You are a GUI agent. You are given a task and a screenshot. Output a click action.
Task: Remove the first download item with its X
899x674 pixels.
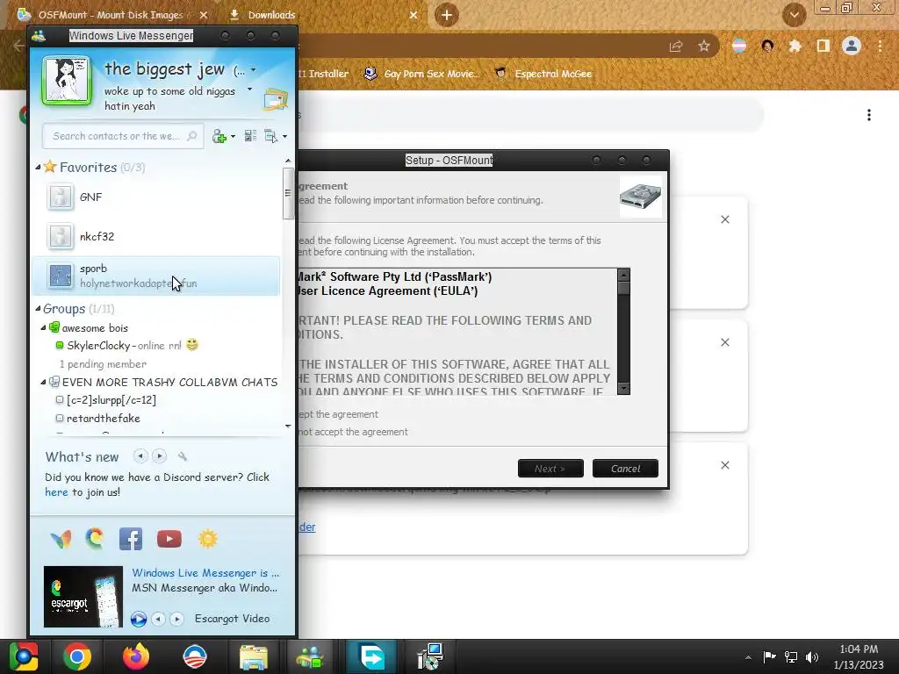click(725, 219)
